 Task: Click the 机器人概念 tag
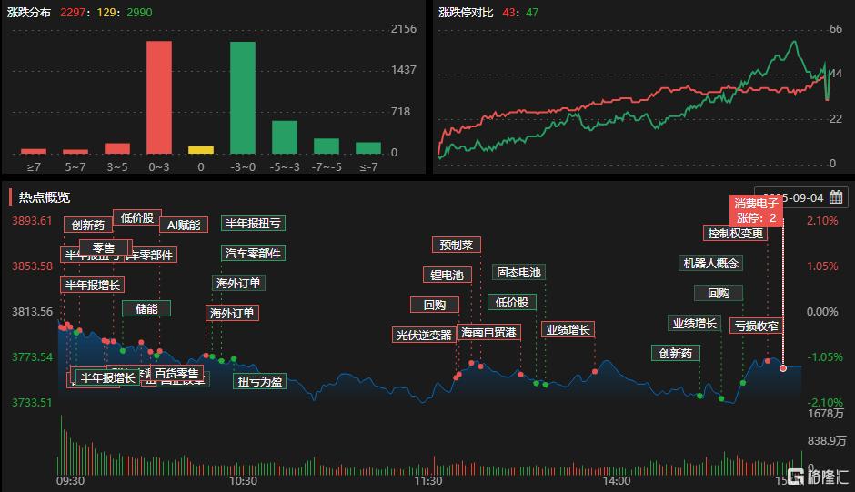pyautogui.click(x=711, y=264)
